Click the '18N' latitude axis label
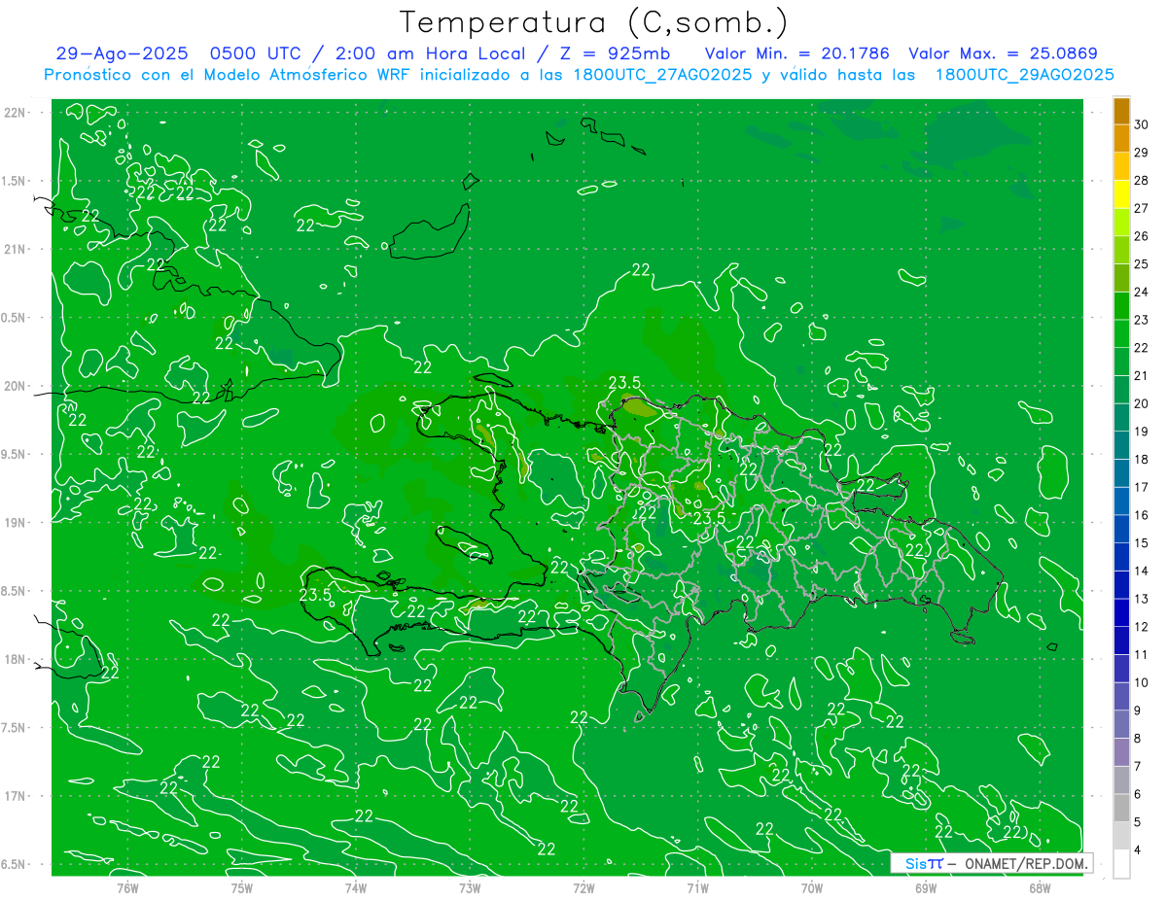The width and height of the screenshot is (1167, 901). point(17,659)
